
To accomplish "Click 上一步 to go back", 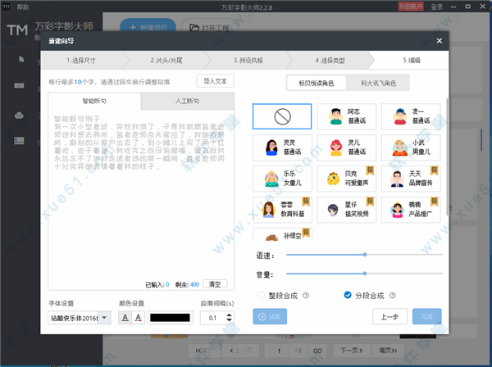I will point(390,316).
